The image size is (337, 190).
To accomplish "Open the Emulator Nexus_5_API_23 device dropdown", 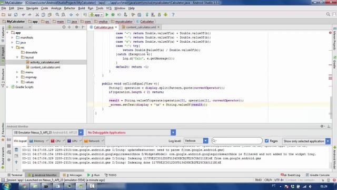I will (x=81, y=132).
